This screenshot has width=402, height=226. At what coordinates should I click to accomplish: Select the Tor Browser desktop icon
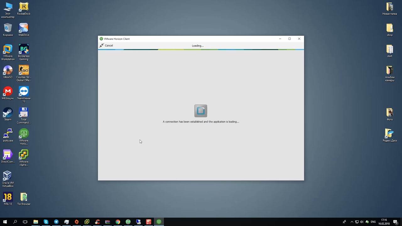[x=24, y=199]
